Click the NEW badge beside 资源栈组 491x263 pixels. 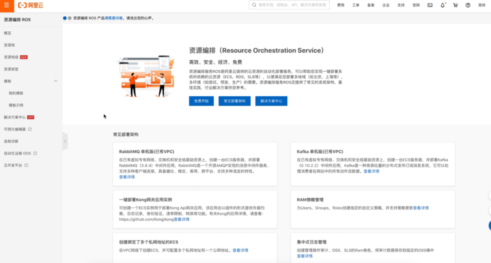24,57
